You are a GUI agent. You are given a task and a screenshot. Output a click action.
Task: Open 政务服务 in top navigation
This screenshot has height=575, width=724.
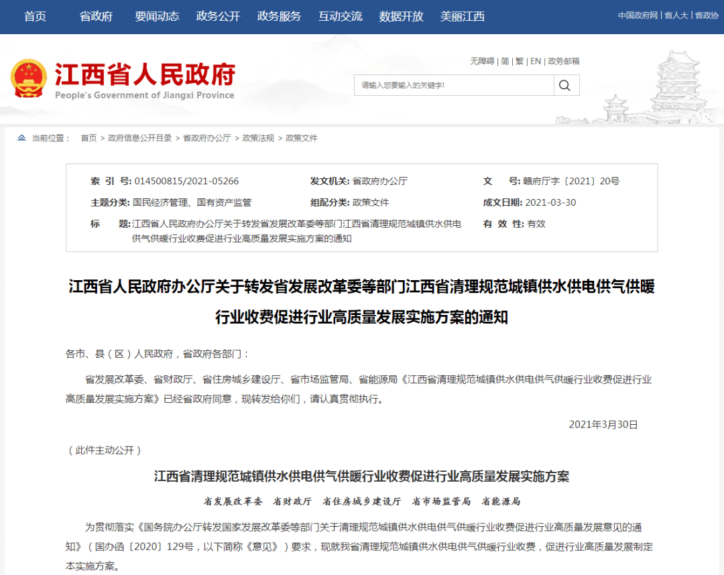[280, 17]
